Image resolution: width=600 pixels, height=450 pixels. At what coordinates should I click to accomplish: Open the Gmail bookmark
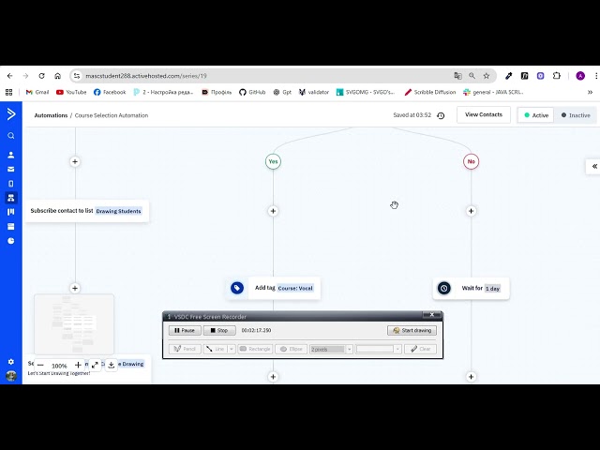coord(37,92)
